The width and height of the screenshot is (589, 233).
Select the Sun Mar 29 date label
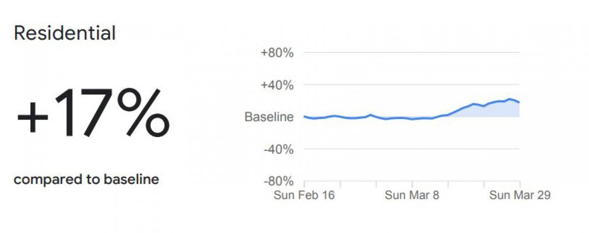[520, 195]
